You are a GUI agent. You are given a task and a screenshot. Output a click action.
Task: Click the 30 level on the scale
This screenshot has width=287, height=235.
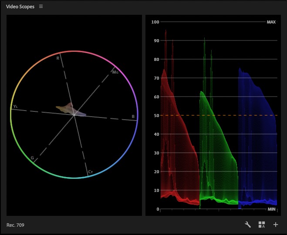tap(156, 153)
